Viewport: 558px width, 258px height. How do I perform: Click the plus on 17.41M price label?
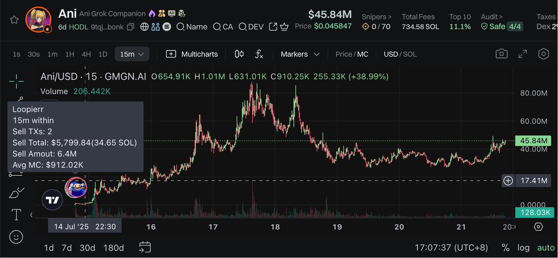[x=508, y=180]
